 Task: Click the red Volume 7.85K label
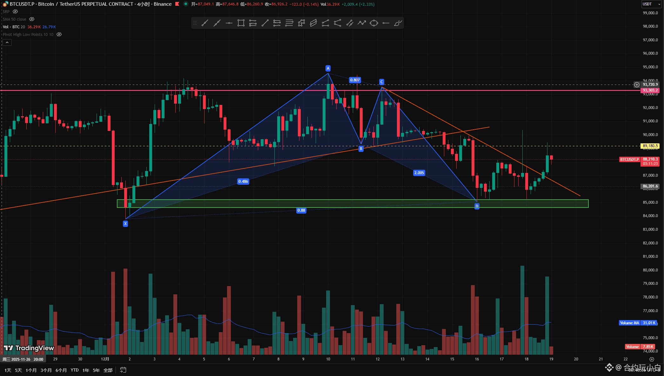640,346
